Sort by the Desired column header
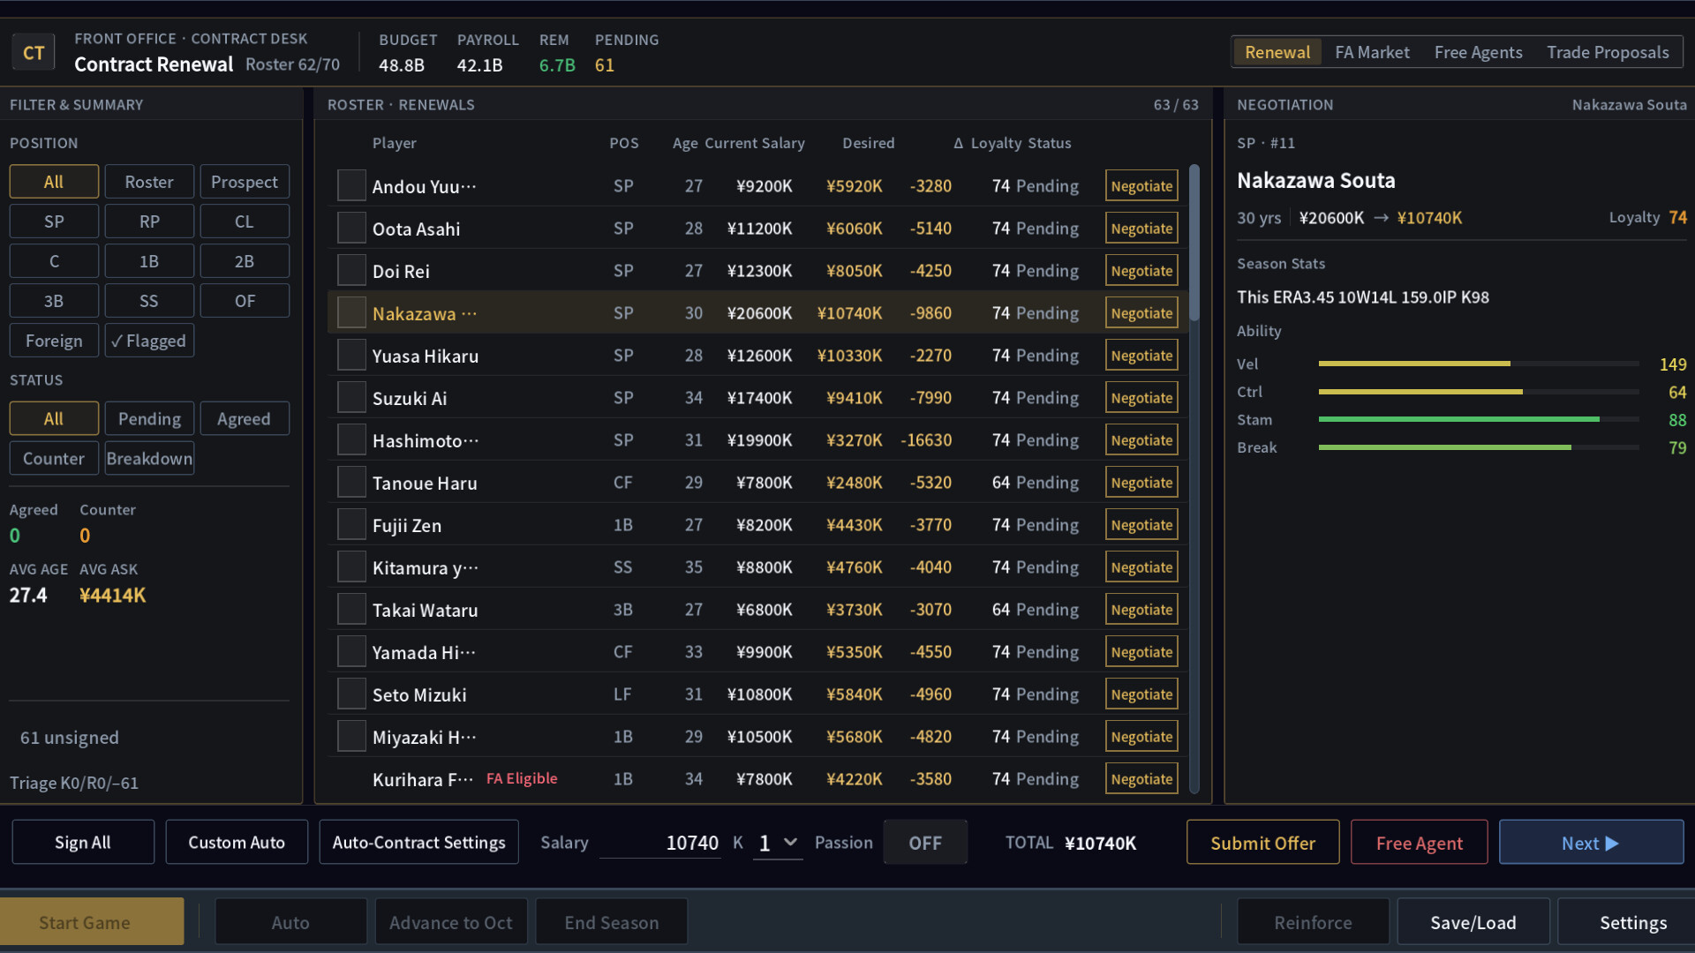Image resolution: width=1695 pixels, height=953 pixels. tap(868, 143)
